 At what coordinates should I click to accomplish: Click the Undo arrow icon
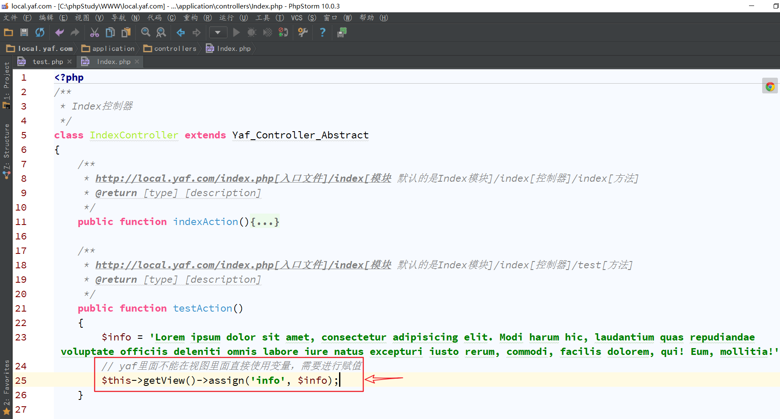coord(59,33)
